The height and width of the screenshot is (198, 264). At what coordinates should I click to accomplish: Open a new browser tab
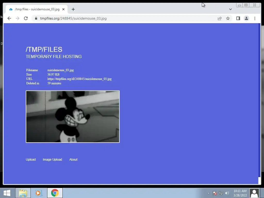coord(73,9)
